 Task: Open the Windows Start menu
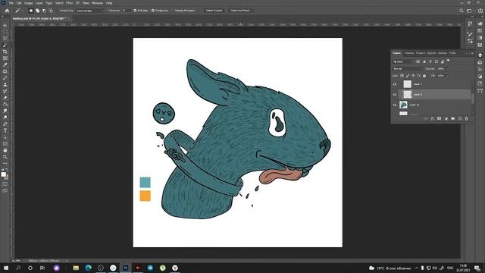pos(6,268)
